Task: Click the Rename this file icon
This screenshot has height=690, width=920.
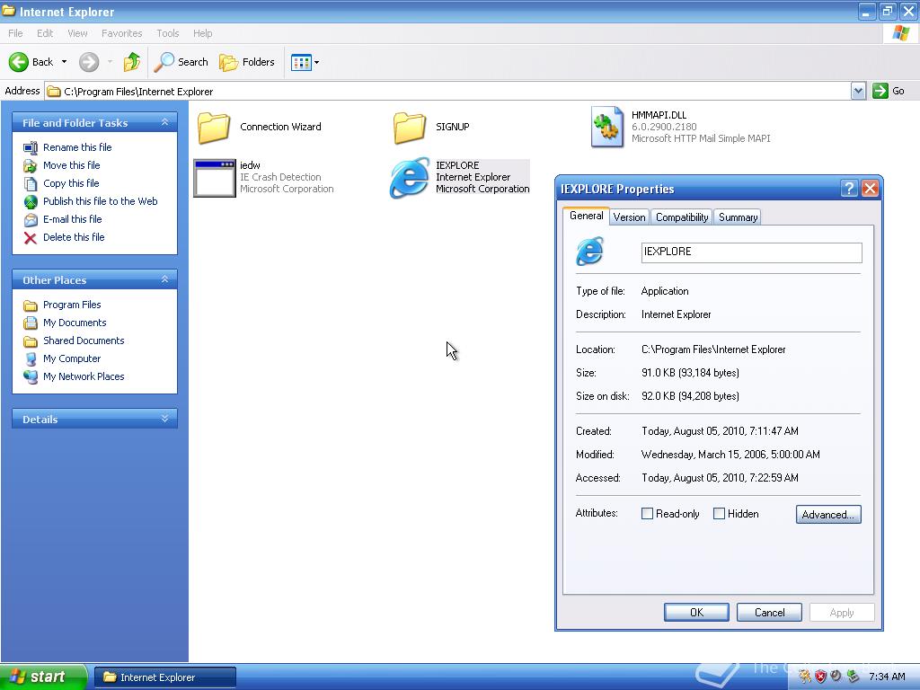Action: coord(31,148)
